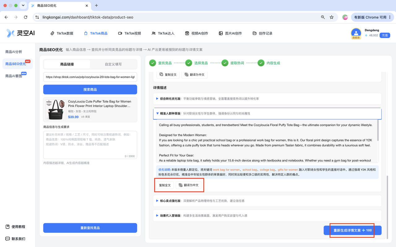This screenshot has width=396, height=247.
Task: Click the 48,932 credits balance
Action: pyautogui.click(x=371, y=35)
